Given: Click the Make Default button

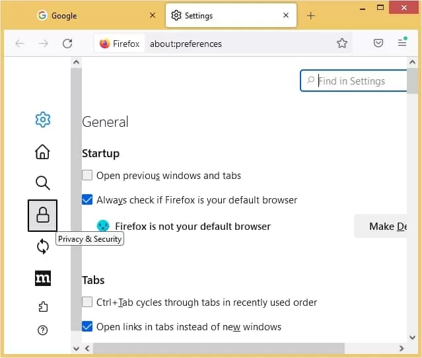Looking at the screenshot, I should [381, 226].
